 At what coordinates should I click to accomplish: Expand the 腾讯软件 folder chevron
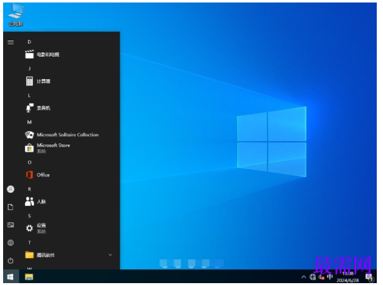[x=110, y=255]
